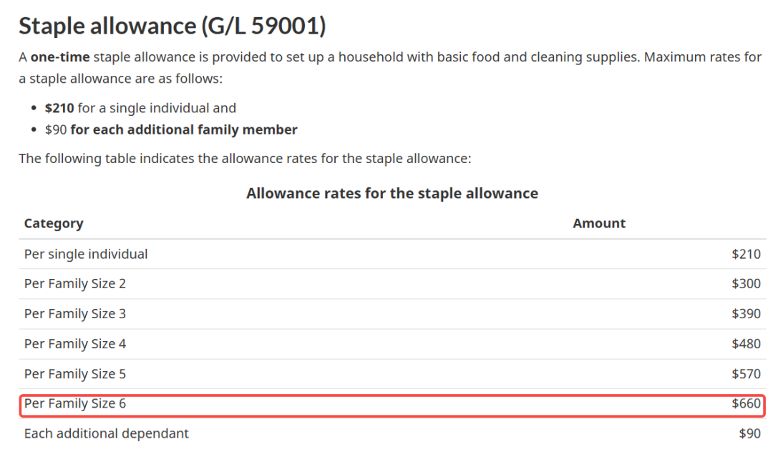Viewport: 773px width, 457px height.
Task: Select Each additional dependant row label
Action: 107,433
